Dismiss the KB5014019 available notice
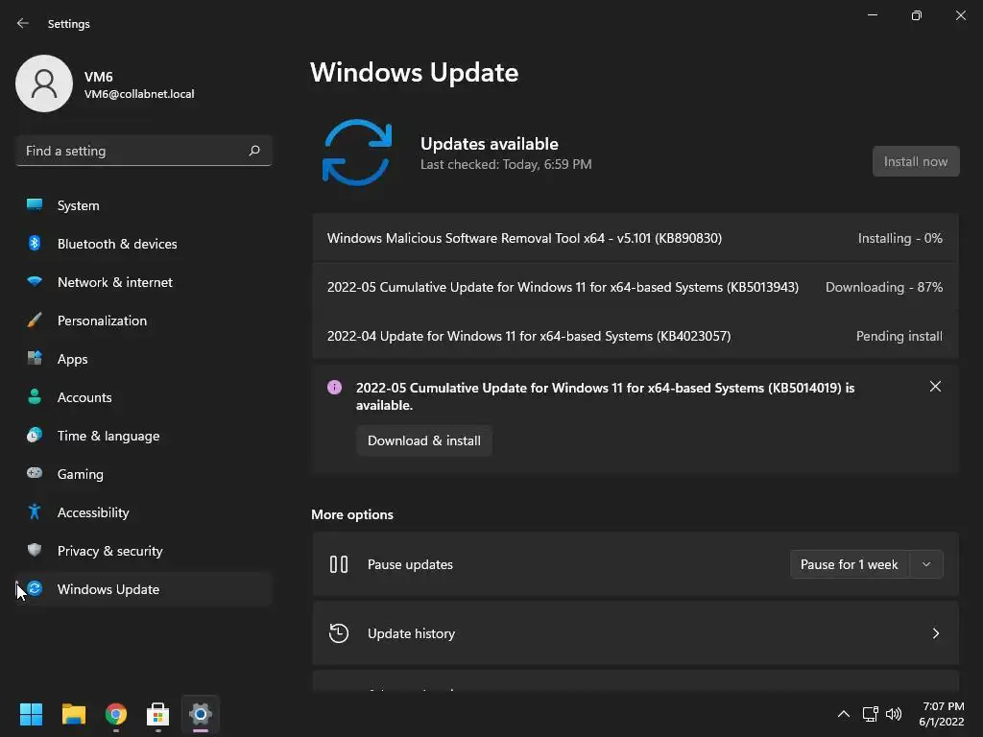 935,386
